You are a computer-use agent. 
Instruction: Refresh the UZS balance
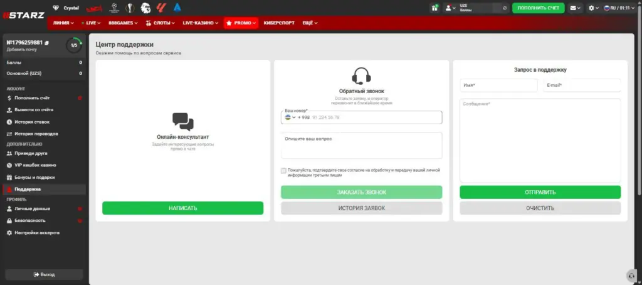point(505,7)
